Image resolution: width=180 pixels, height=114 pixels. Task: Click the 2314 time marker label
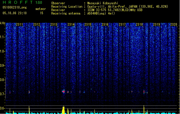71,24
